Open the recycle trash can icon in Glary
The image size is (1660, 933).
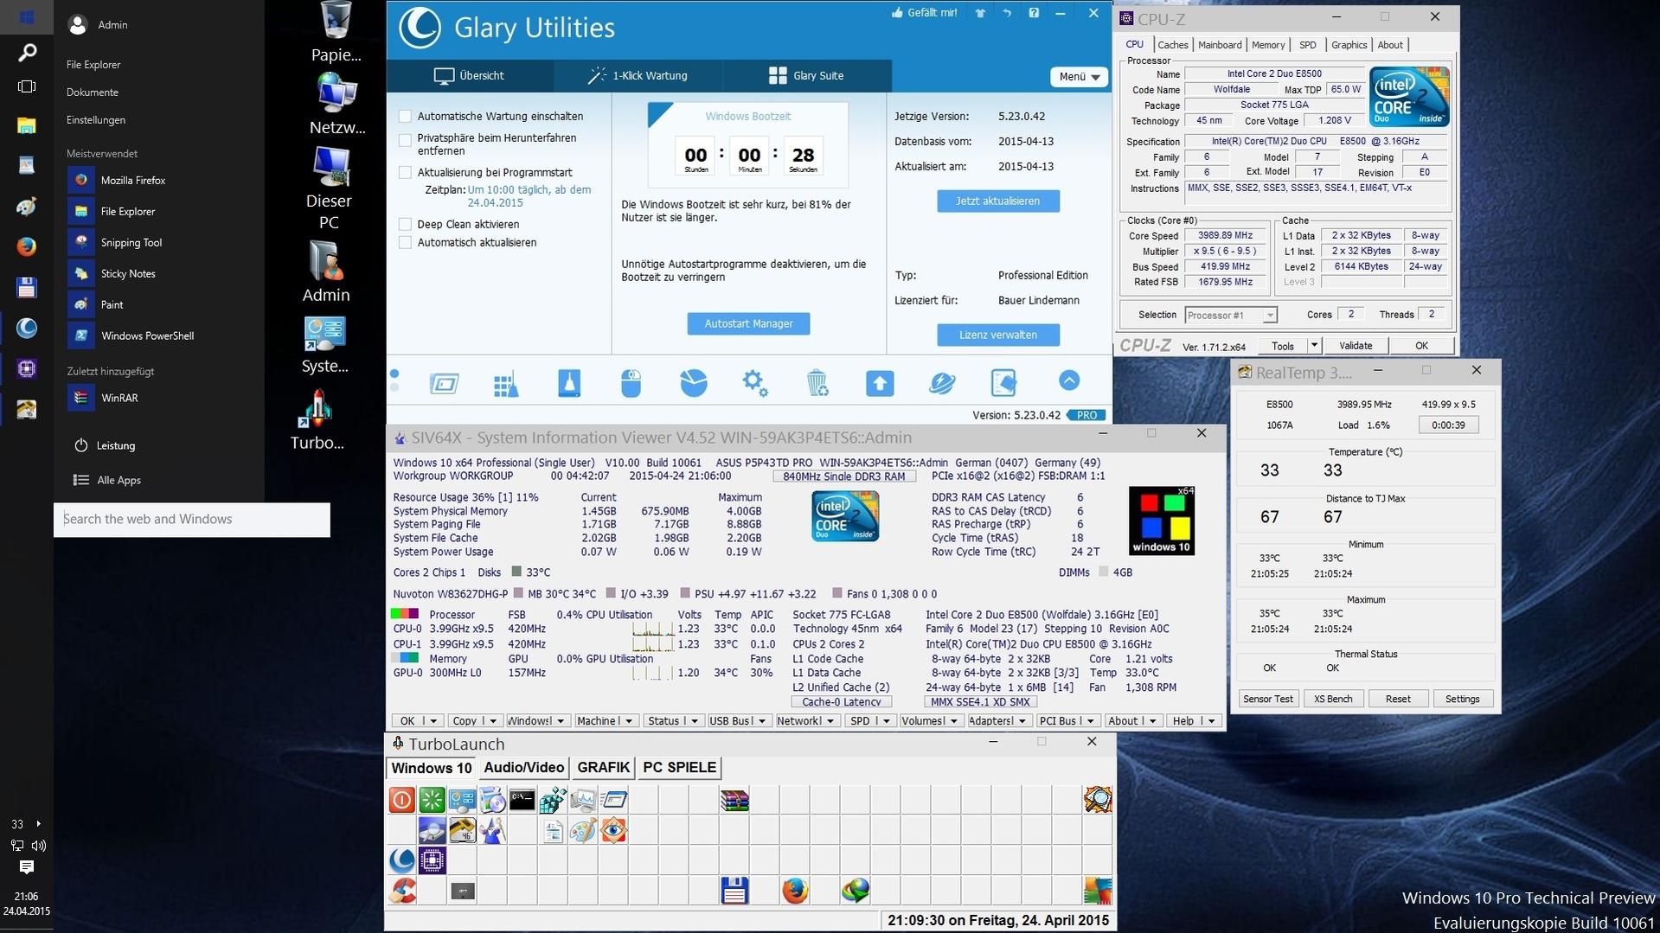coord(817,382)
